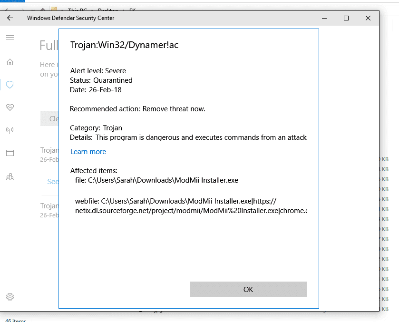Click the webfile sourceforge URL text
The width and height of the screenshot is (399, 322).
(191, 206)
